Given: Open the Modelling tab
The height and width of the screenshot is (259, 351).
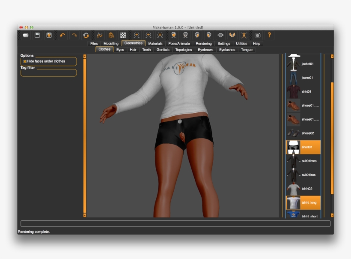Looking at the screenshot, I should (111, 43).
